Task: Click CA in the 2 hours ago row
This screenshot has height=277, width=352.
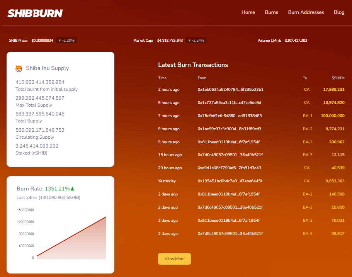Action: click(x=307, y=89)
